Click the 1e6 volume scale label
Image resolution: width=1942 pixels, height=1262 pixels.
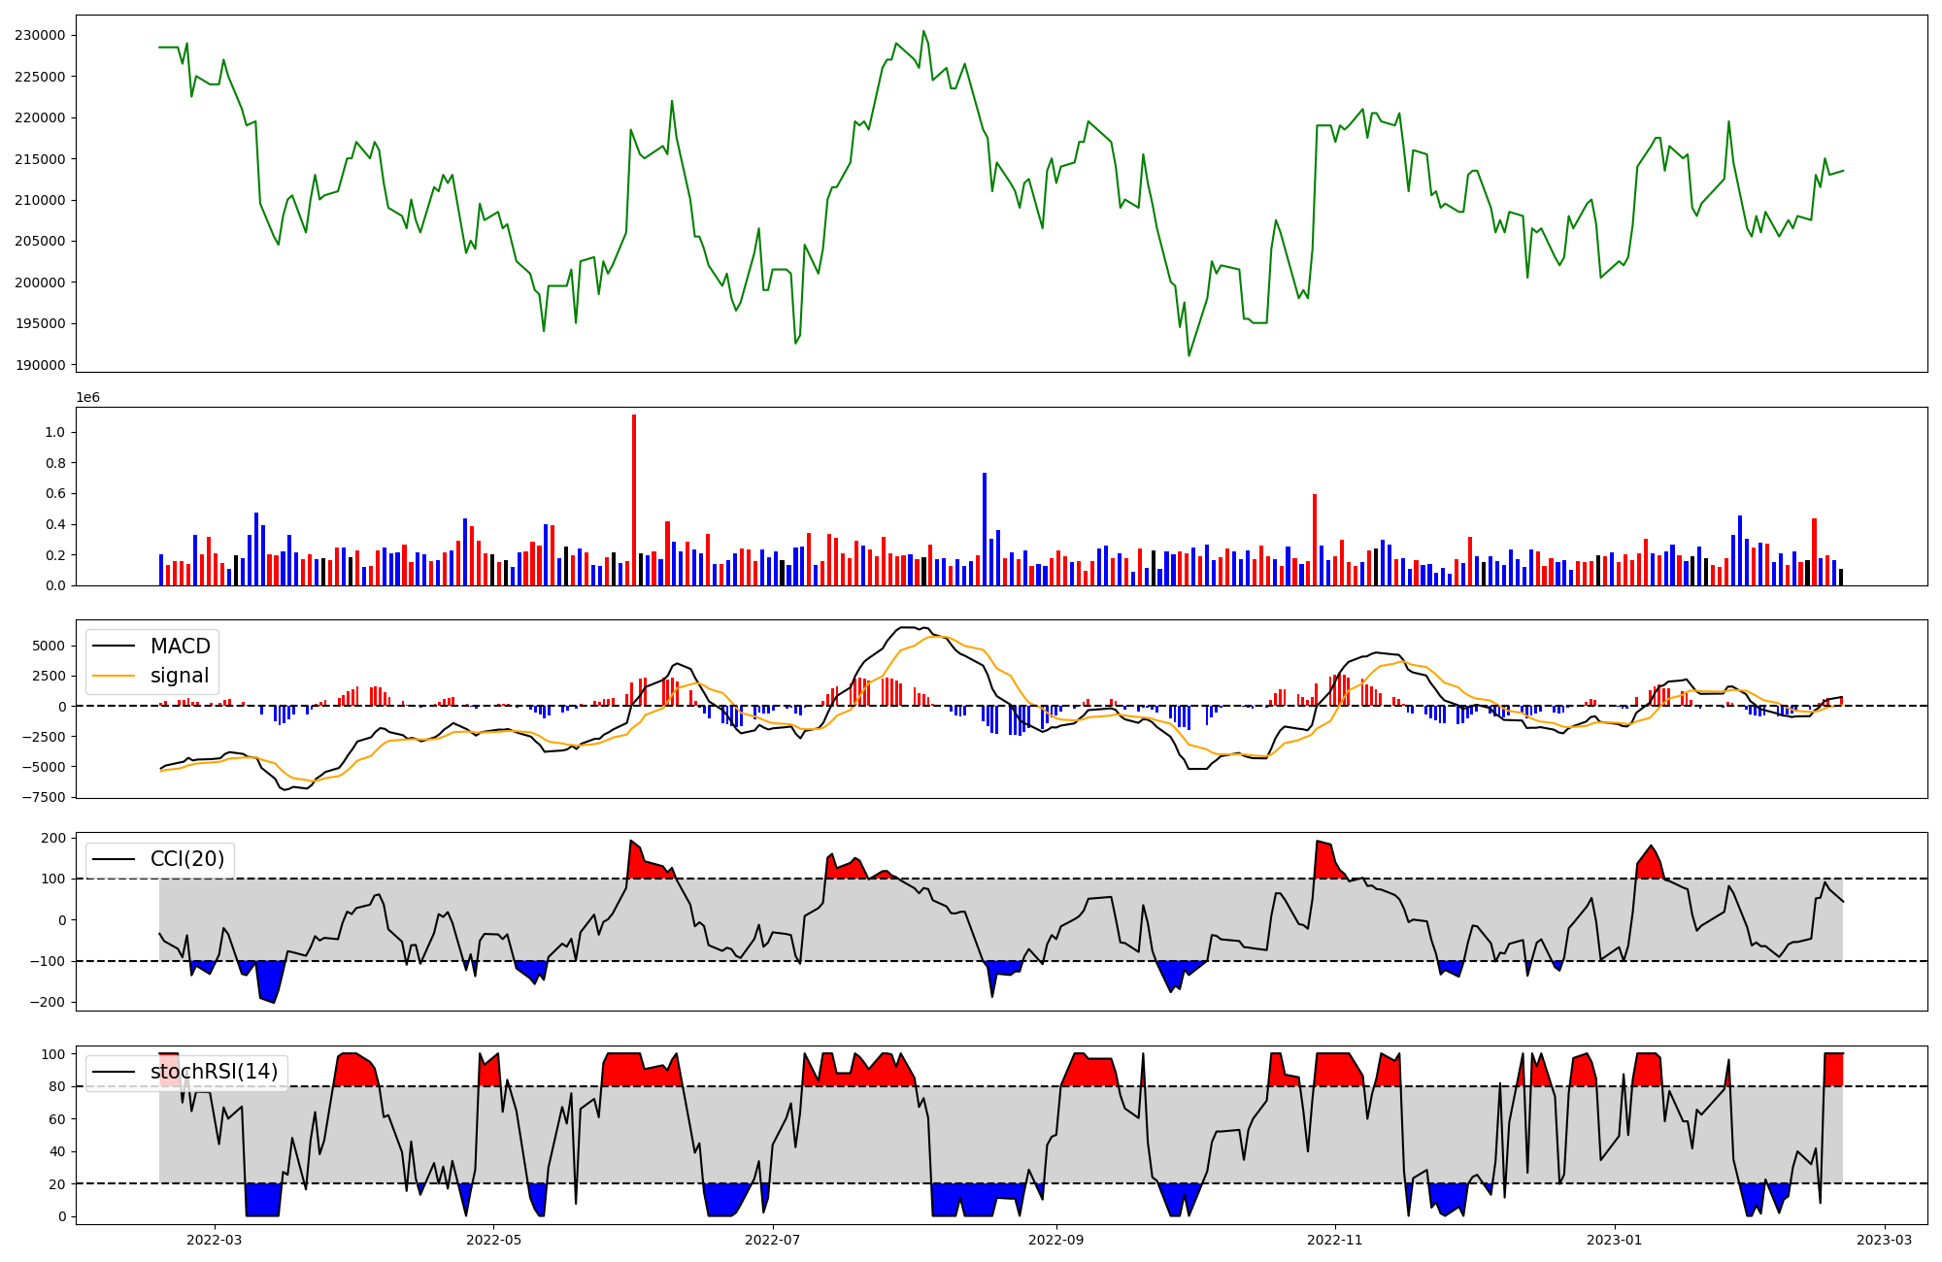(x=87, y=398)
